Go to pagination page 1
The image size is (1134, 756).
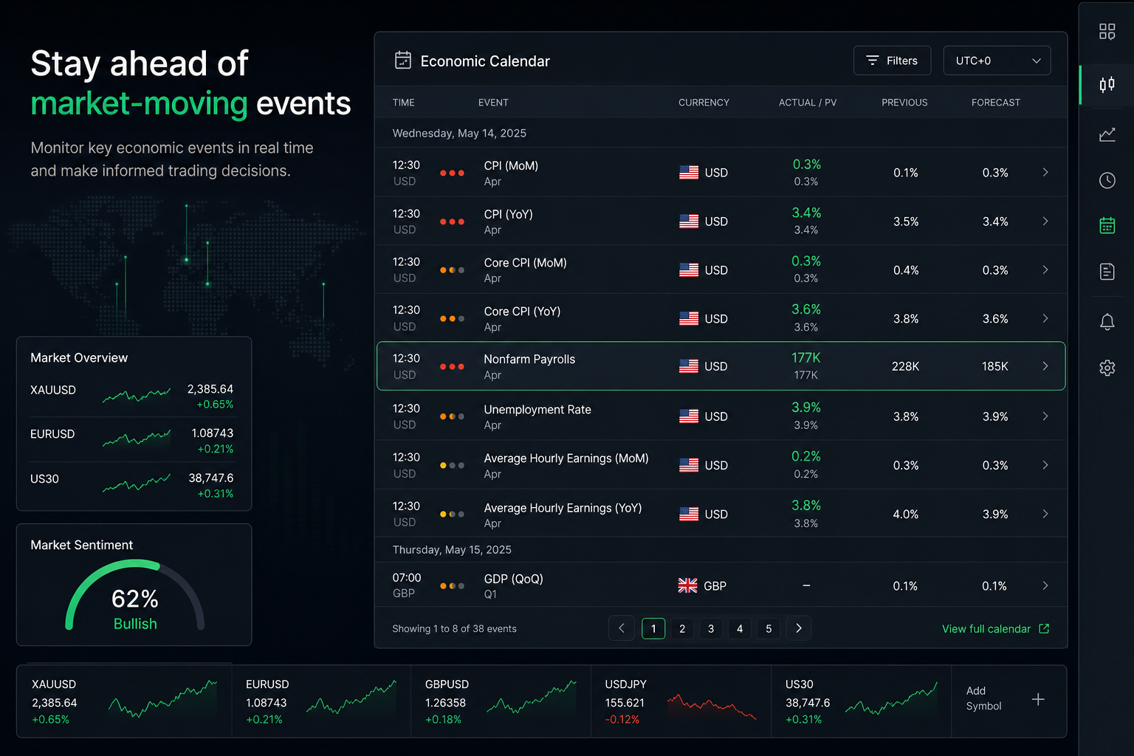tap(653, 628)
